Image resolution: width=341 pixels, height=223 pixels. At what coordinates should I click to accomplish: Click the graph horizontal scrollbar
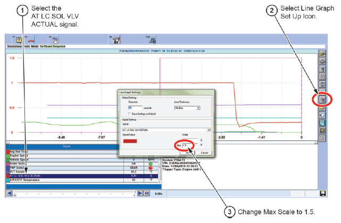coord(162,142)
